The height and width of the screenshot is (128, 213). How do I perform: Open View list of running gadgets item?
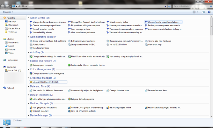[x=82, y=111]
